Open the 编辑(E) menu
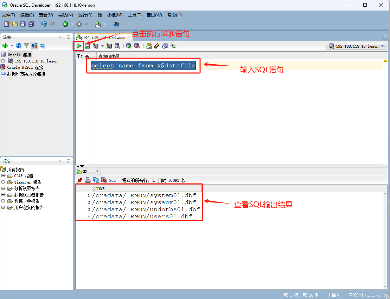Viewport: 390px width, 299px height. (27, 15)
